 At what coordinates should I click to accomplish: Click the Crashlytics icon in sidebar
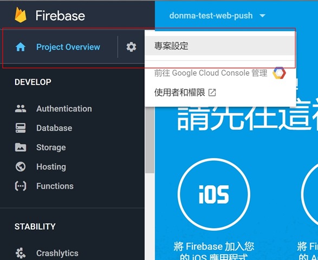21,253
